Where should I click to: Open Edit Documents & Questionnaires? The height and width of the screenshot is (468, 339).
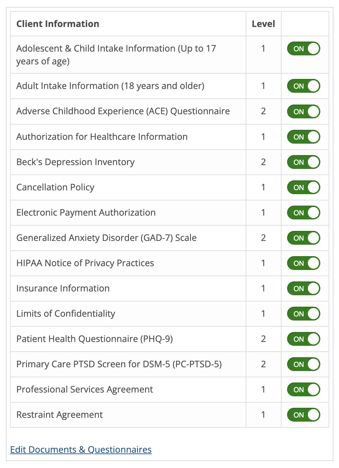pyautogui.click(x=81, y=449)
